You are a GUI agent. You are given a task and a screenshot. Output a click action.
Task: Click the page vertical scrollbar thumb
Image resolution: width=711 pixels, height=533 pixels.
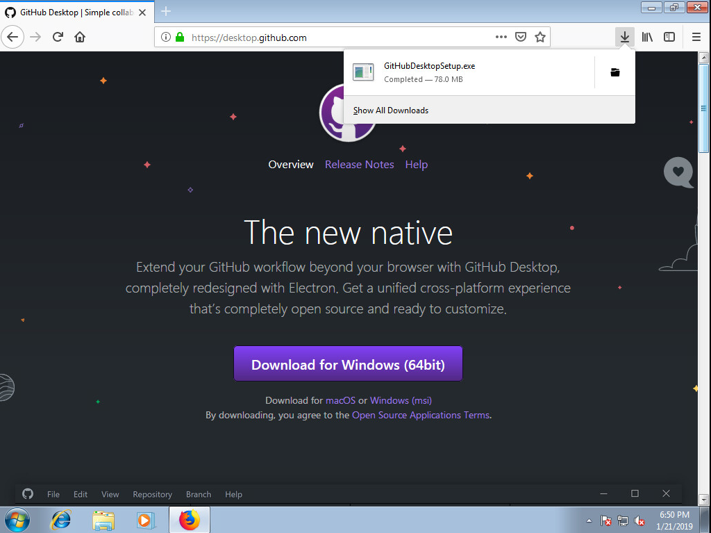point(704,108)
